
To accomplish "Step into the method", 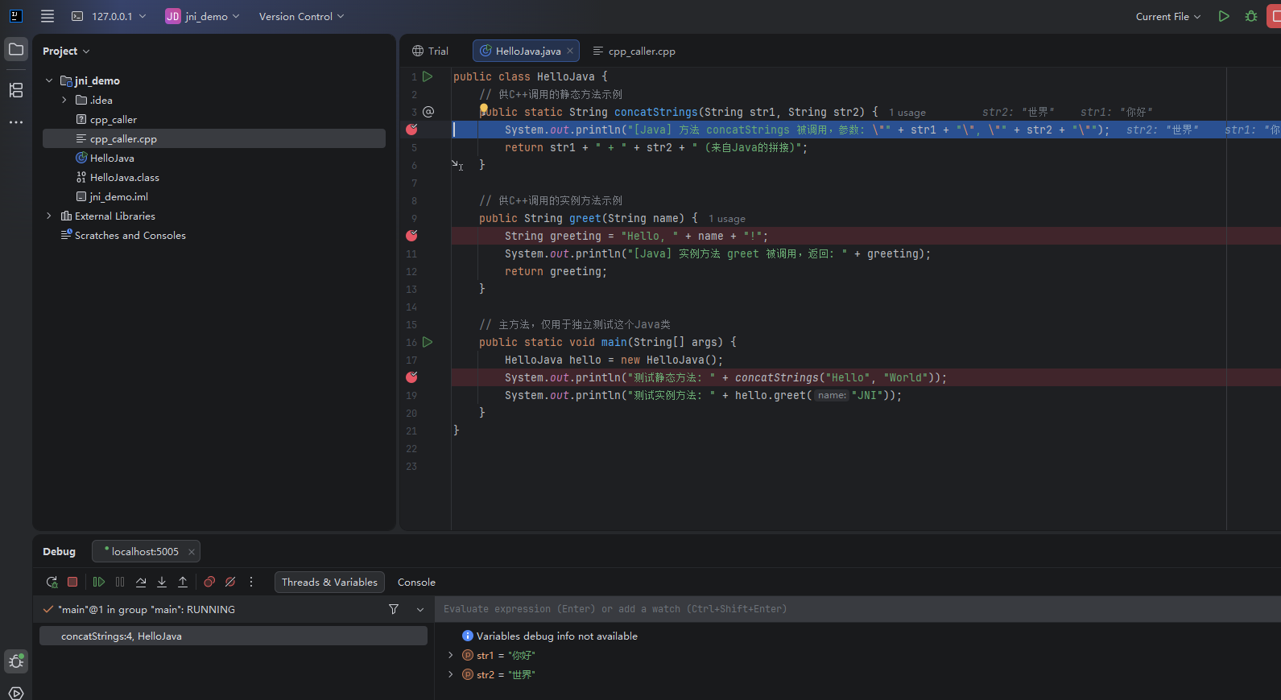I will [x=162, y=582].
